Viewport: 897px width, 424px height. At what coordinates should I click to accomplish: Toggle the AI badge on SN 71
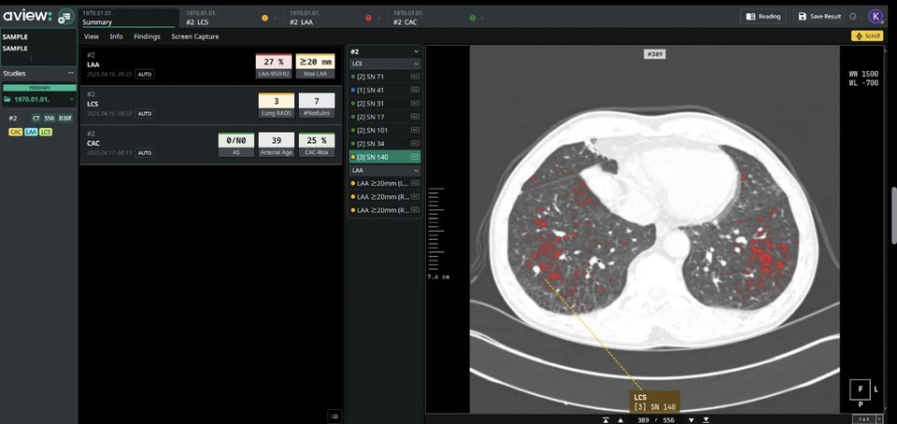point(414,76)
